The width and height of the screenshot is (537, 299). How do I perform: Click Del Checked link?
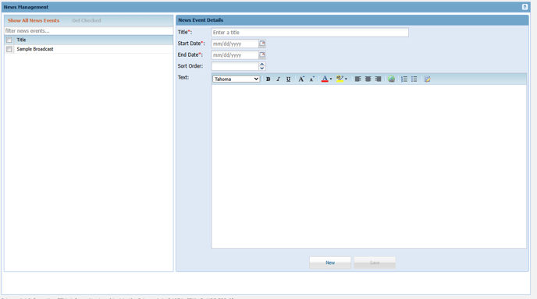(87, 20)
